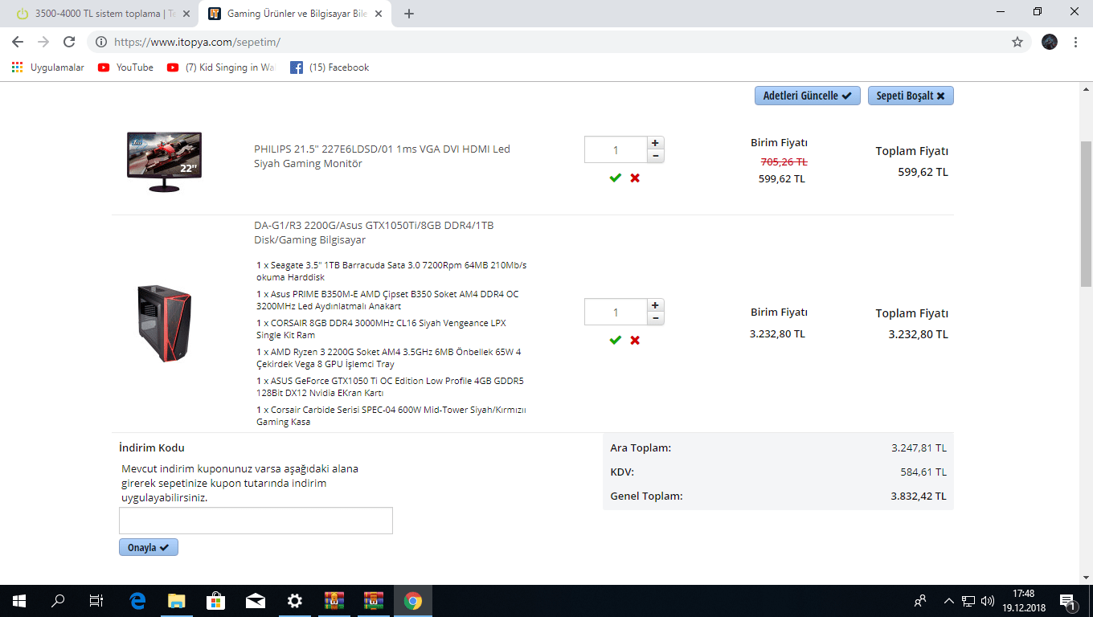Open the taskbar clock showing 17:48
Viewport: 1093px width, 617px height.
click(x=1023, y=601)
